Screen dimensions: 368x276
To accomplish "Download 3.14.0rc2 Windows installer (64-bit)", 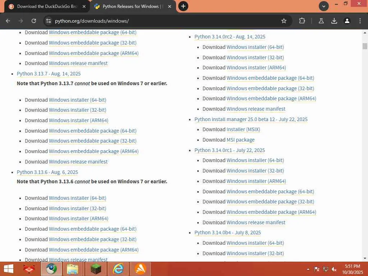I will (255, 47).
